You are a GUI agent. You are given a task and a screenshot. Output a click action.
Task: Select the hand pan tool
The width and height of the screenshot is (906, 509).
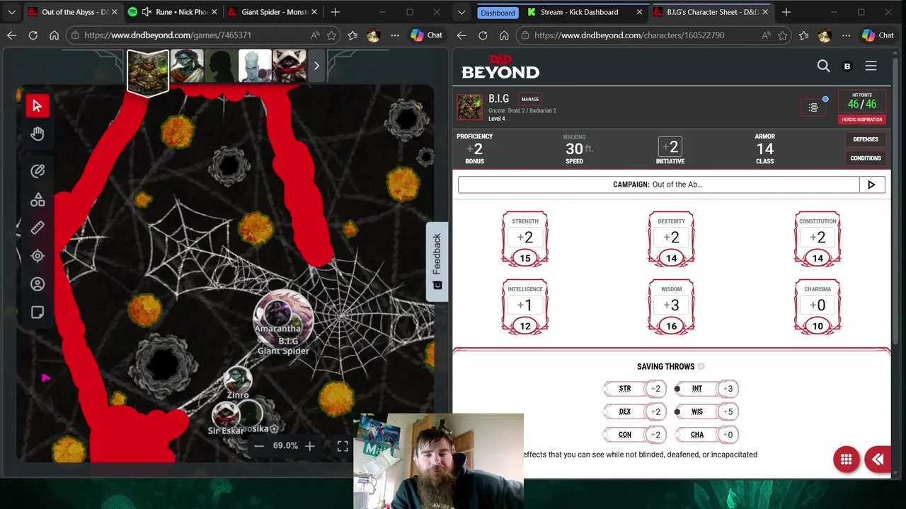tap(37, 134)
